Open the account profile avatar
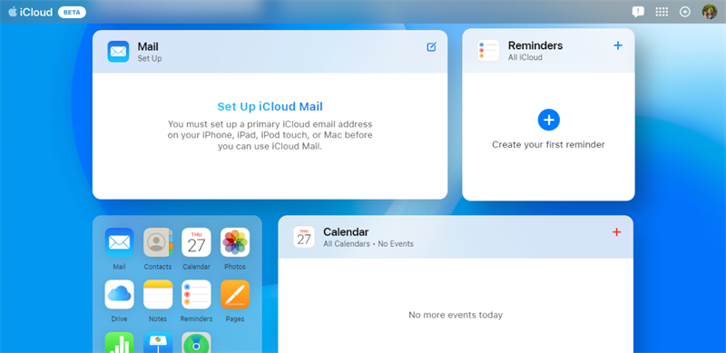Image resolution: width=726 pixels, height=353 pixels. point(710,12)
